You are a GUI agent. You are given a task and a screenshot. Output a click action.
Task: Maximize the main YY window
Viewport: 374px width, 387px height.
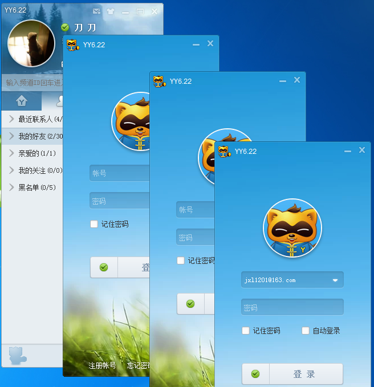pyautogui.click(x=140, y=11)
